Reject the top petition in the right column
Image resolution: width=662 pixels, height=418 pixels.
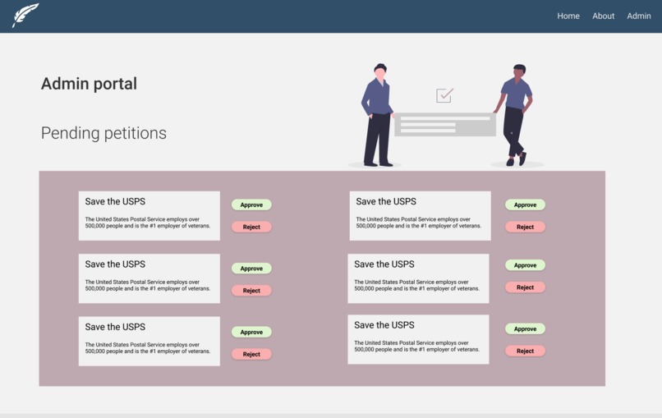click(x=525, y=227)
